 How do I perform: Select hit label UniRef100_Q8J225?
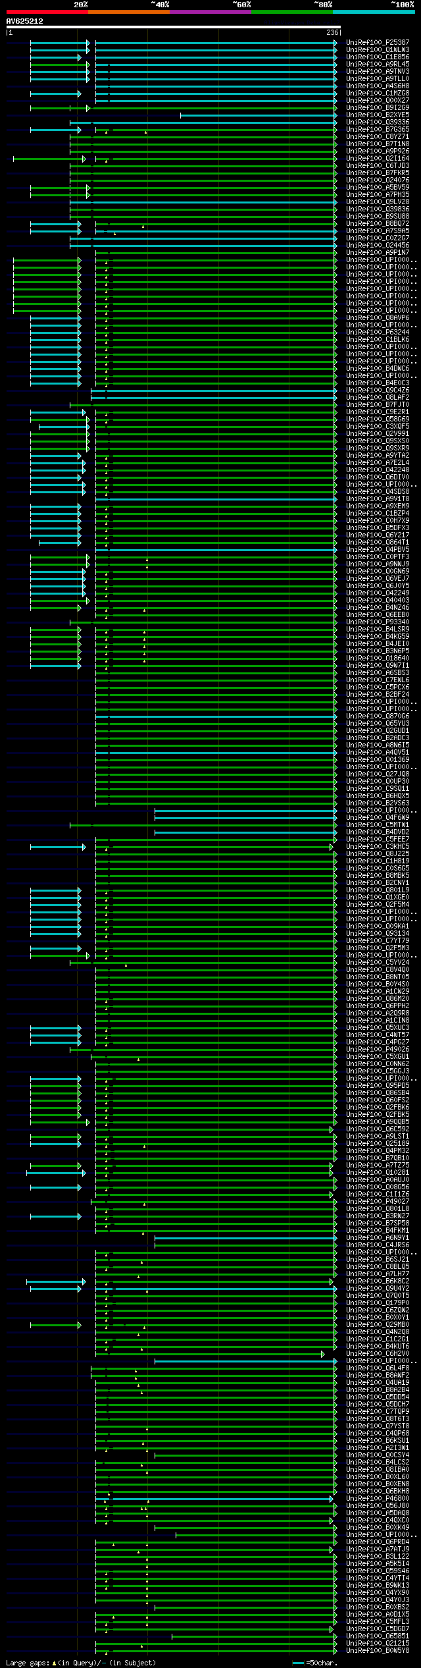point(378,854)
